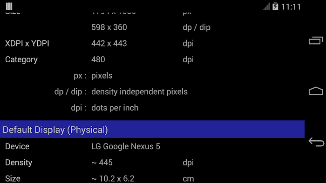
Task: Tap the signal strength icon in status bar
Action: 266,7
